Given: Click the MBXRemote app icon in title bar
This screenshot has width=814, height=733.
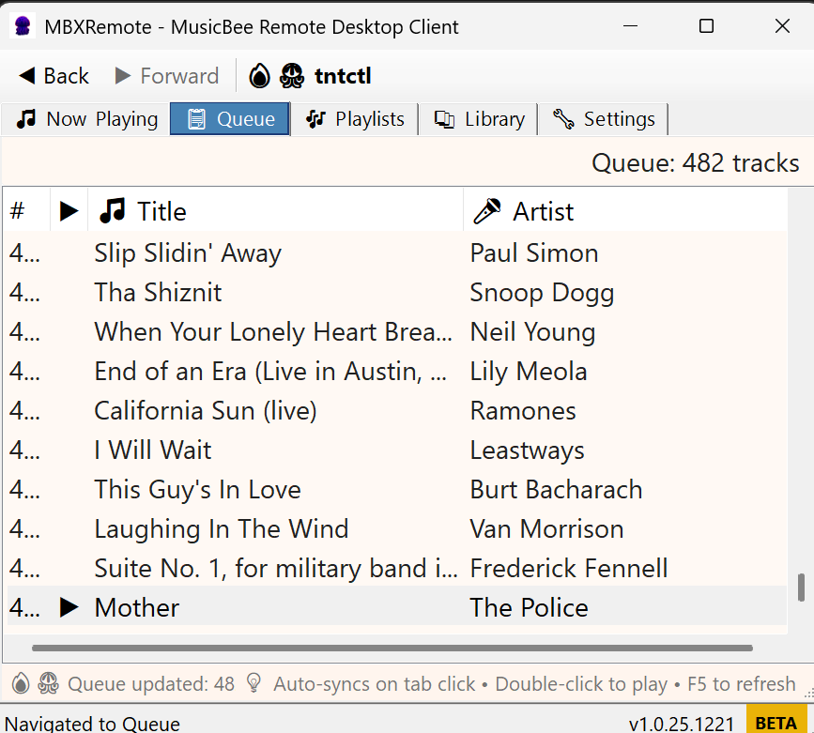Looking at the screenshot, I should click(x=23, y=26).
